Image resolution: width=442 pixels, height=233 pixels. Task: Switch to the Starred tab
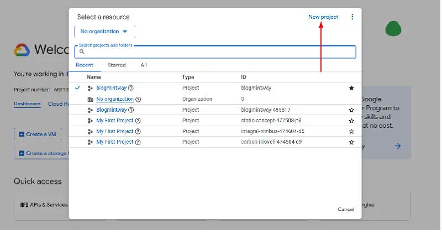point(117,65)
